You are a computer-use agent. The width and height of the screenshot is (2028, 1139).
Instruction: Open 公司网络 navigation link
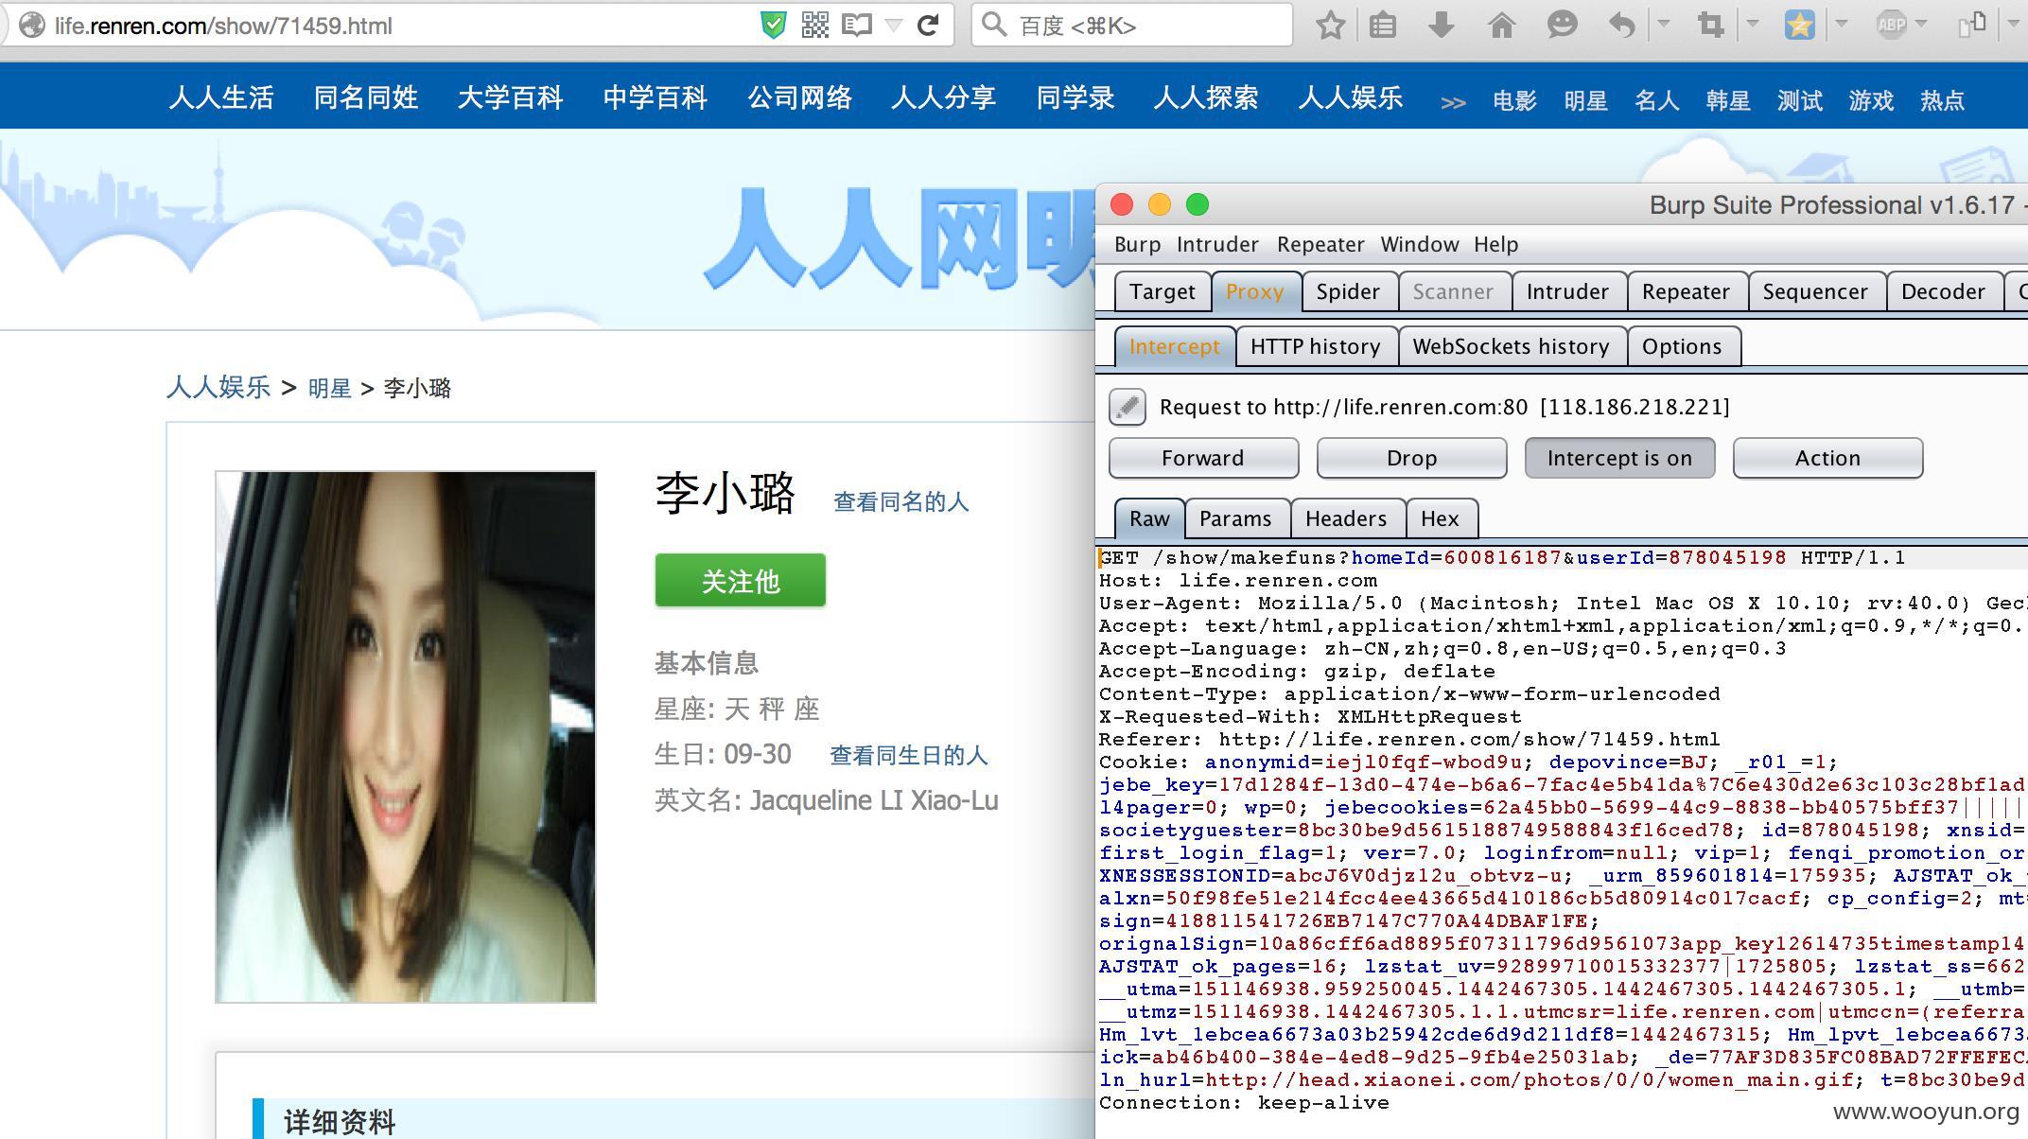coord(800,97)
